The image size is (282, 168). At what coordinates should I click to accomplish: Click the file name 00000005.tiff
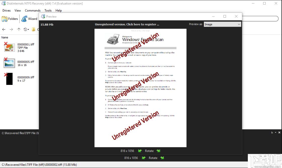26,62
